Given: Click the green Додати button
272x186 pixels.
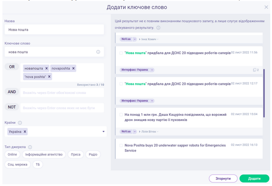Looking at the screenshot, I should click(254, 178).
